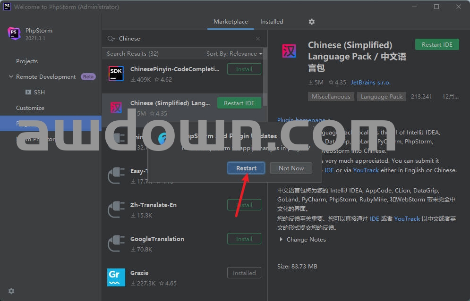This screenshot has width=470, height=301.
Task: Click the GoogleTranslation plugin plug icon
Action: pyautogui.click(x=116, y=243)
